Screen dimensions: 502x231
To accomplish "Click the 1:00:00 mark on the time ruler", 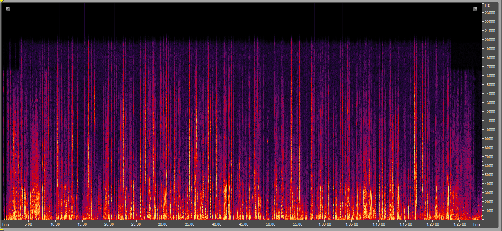I will [324, 224].
